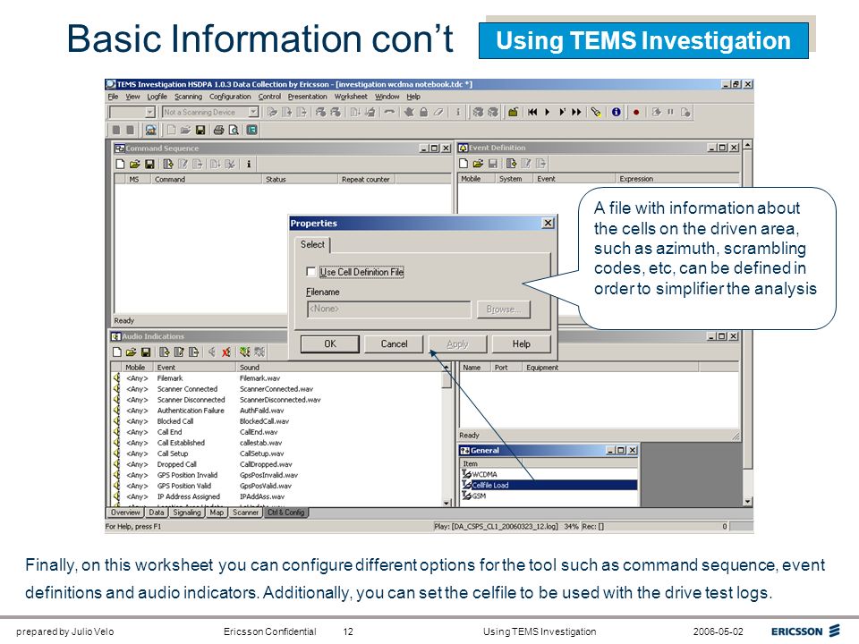859x644 pixels.
Task: Click the save diskette icon in second toolbar row
Action: (200, 131)
